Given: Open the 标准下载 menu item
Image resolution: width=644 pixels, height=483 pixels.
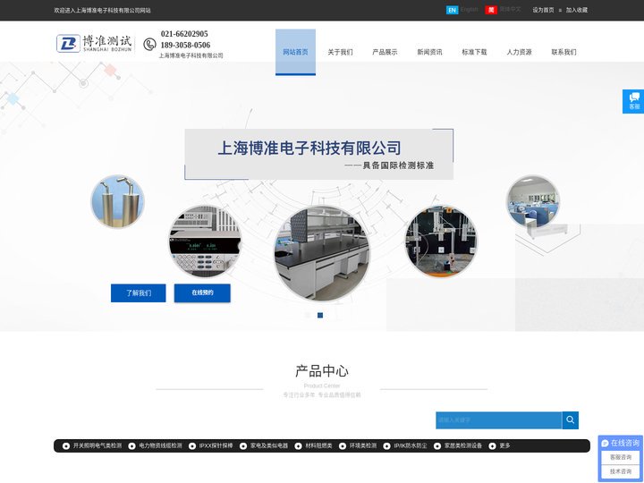Looking at the screenshot, I should pos(474,52).
